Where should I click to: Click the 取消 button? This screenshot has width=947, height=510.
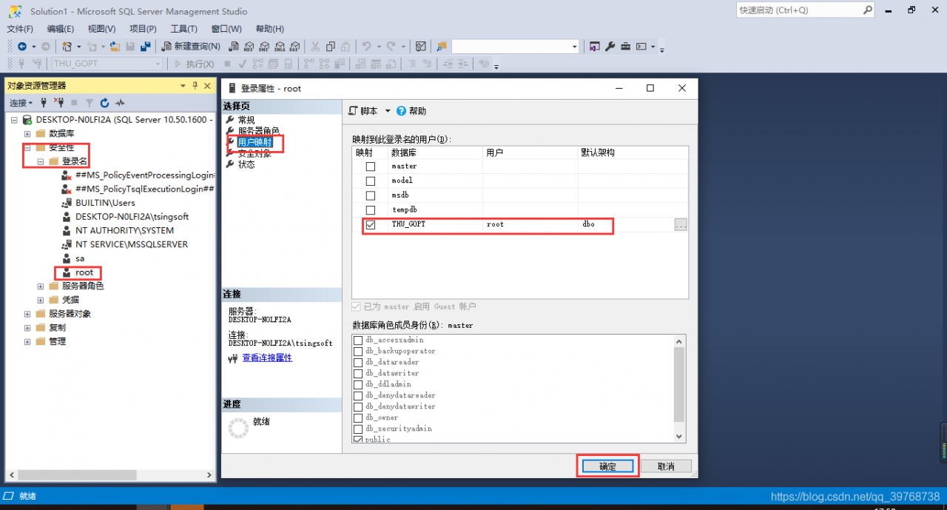tap(666, 466)
